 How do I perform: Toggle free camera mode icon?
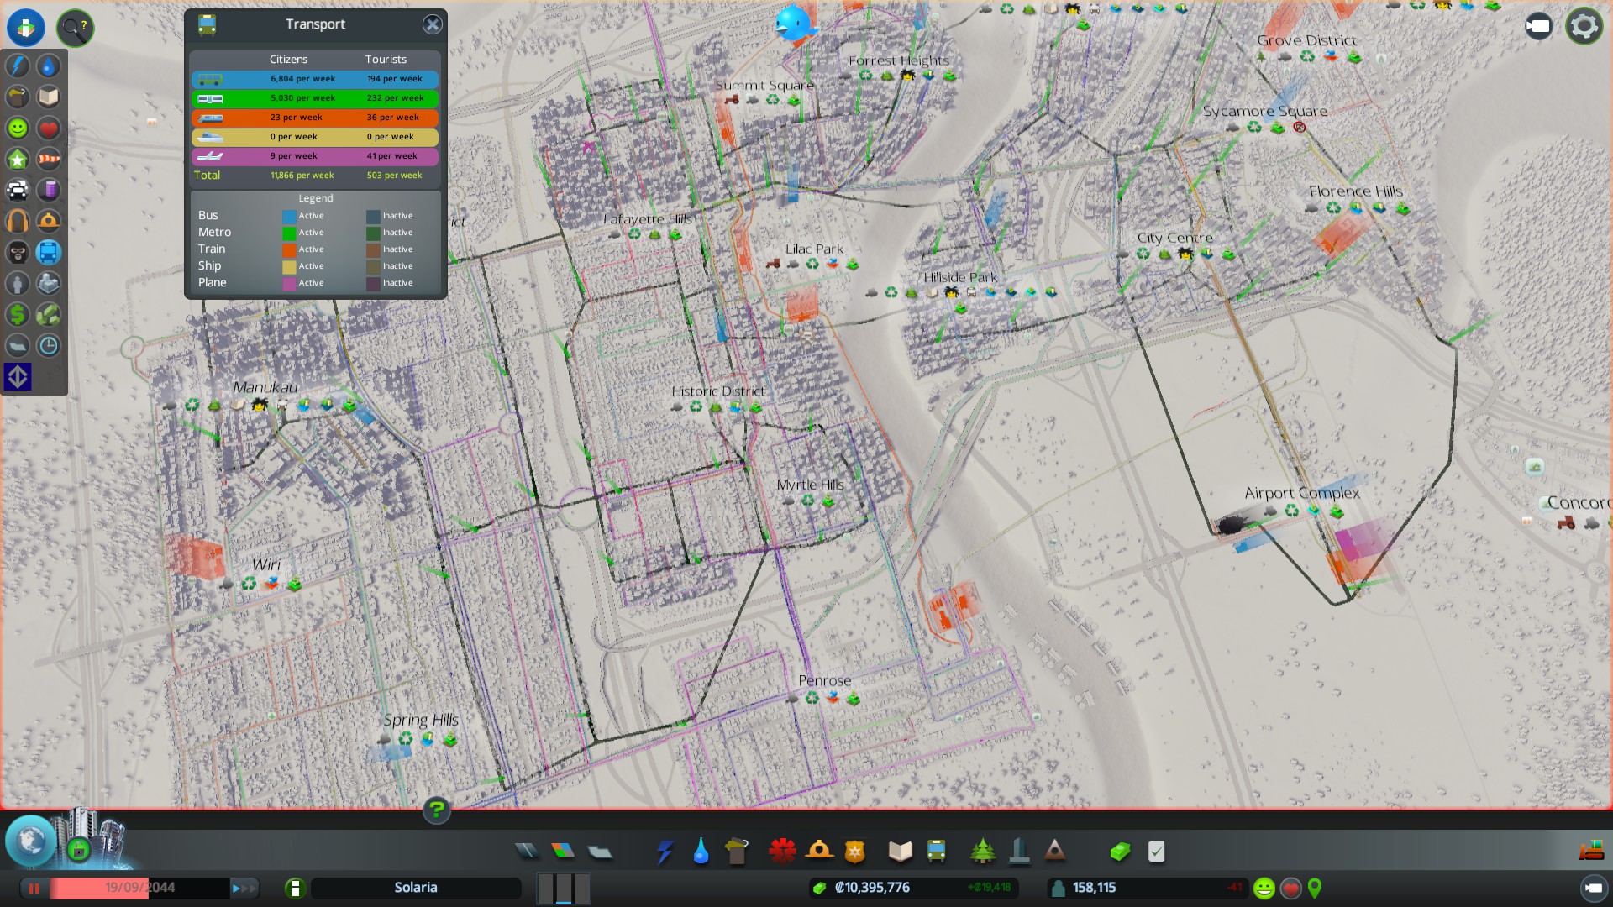1538,27
